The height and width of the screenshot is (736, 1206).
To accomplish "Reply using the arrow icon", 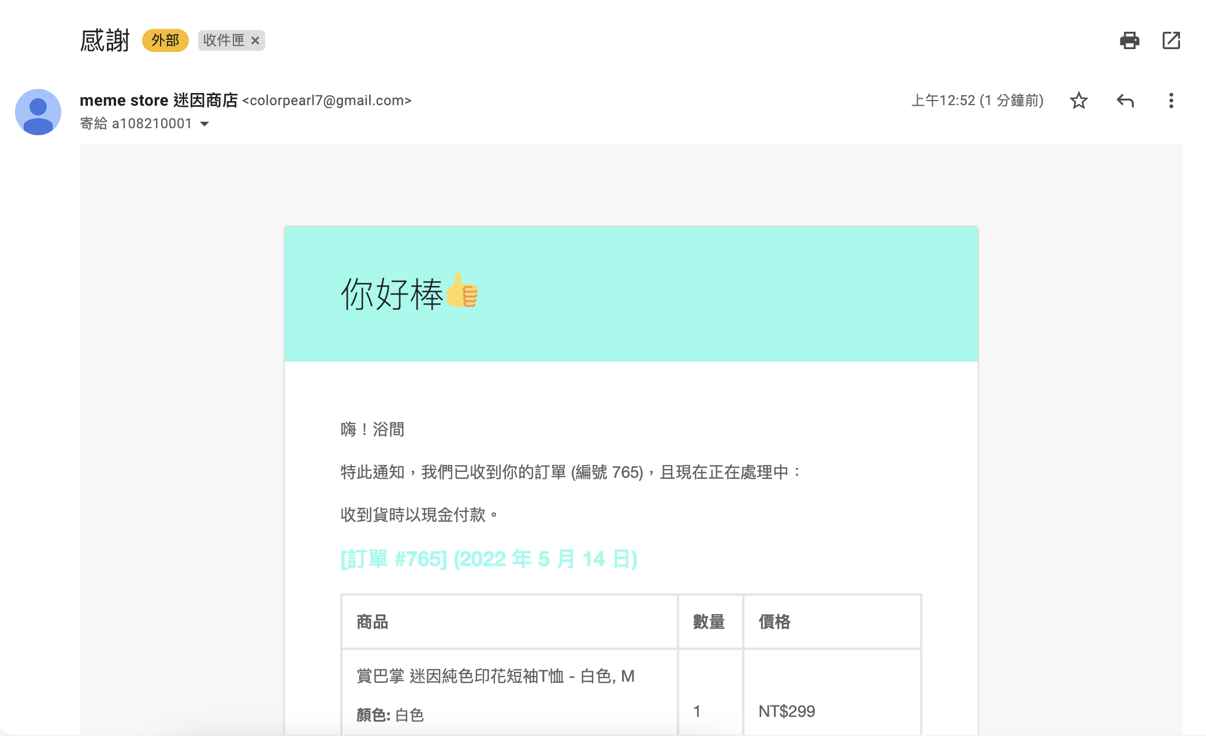I will point(1125,101).
